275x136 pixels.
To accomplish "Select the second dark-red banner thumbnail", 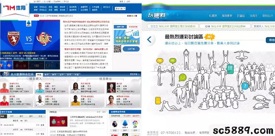I will coord(21,65).
